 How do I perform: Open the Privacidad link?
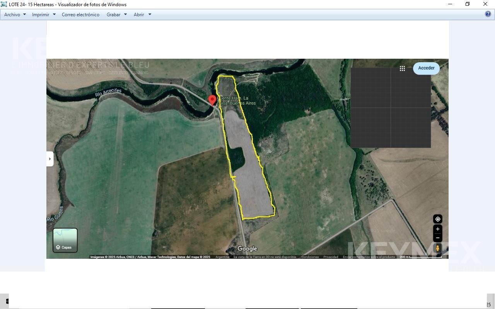[331, 257]
